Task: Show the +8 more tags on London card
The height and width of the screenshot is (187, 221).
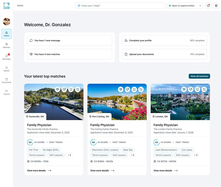Action: pos(196,155)
